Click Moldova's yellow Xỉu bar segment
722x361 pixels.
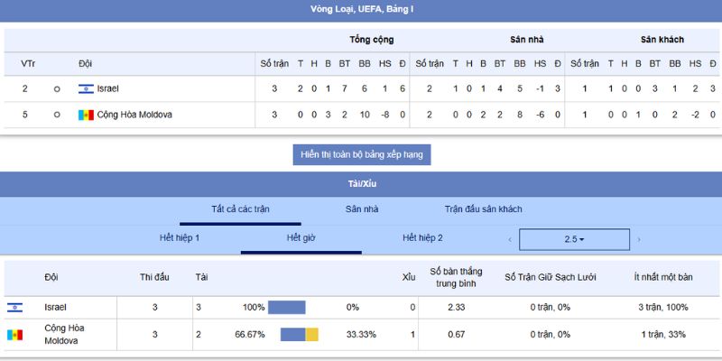[x=312, y=335]
